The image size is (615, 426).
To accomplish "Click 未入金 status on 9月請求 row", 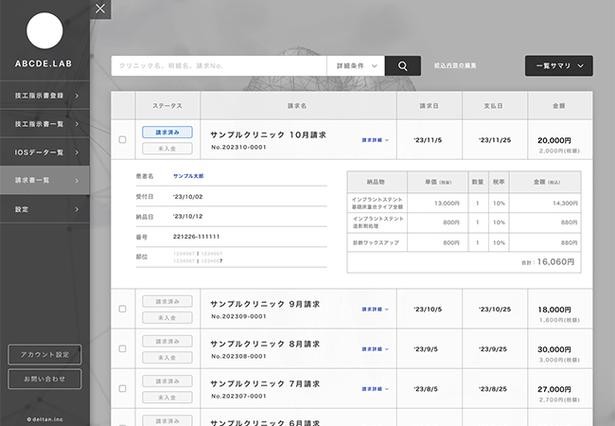I will pos(167,318).
